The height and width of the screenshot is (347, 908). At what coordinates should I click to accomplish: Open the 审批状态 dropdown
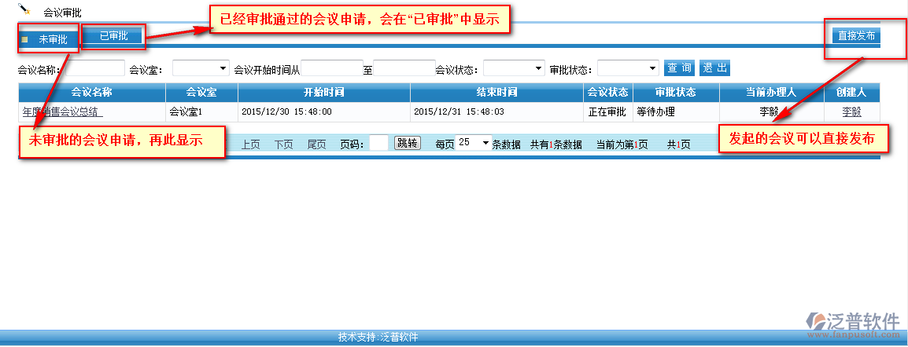coord(629,68)
